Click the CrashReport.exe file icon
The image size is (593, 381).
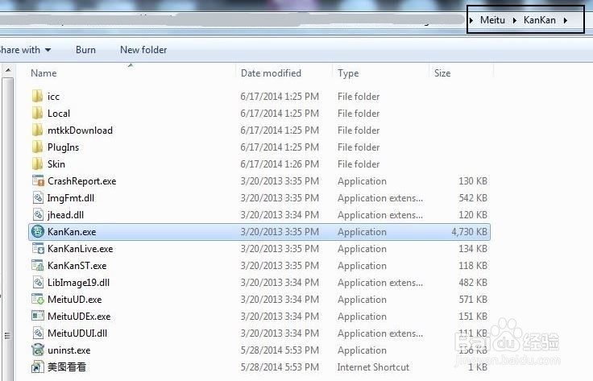38,181
